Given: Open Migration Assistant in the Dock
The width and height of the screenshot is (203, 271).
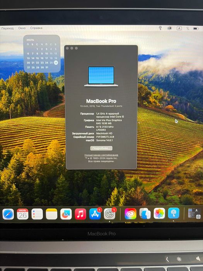Looking at the screenshot, I should pyautogui.click(x=145, y=214).
